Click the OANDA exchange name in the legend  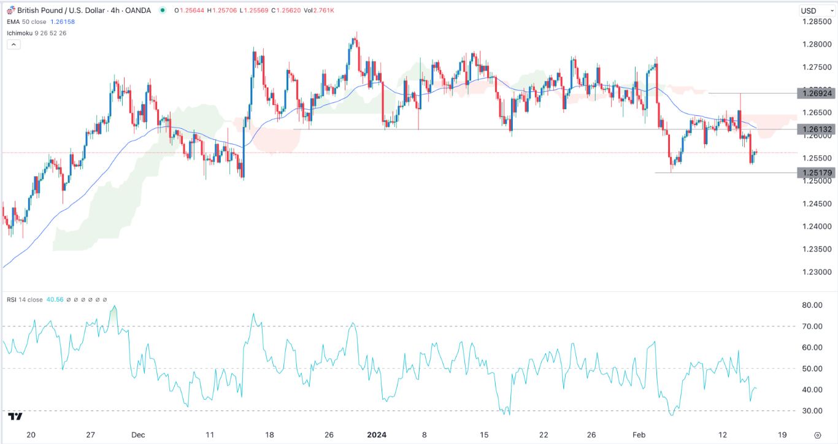click(x=139, y=10)
